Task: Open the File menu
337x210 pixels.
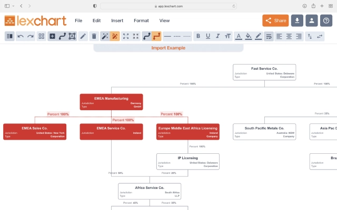Action: 78,20
